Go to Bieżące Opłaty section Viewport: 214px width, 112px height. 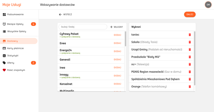point(15,24)
